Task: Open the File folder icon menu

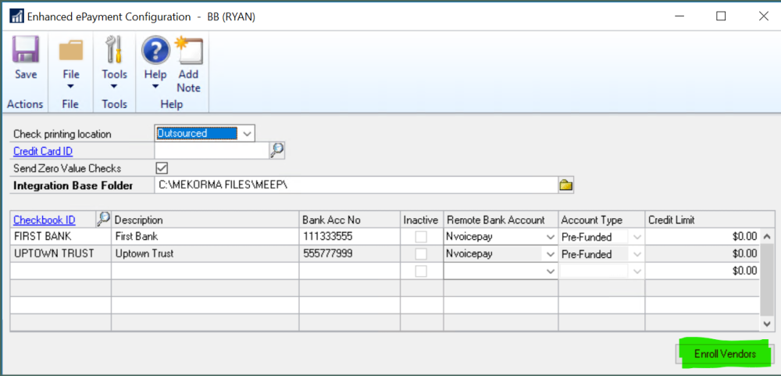Action: 71,51
